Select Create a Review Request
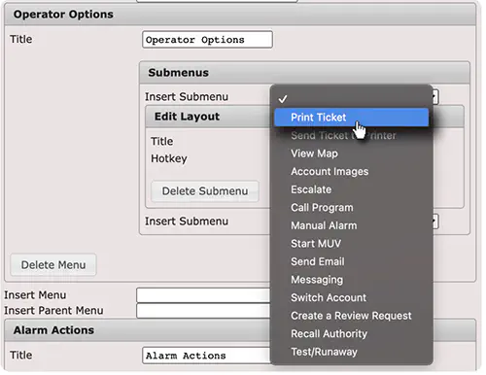Viewport: 486px width, 375px height. coord(351,316)
